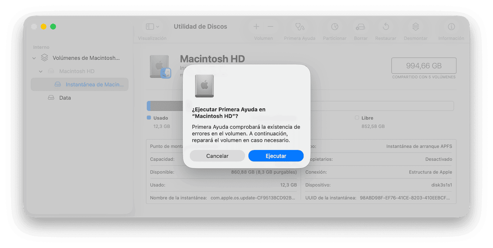Click the Restaurar icon in the toolbar
493x248 pixels.
point(386,27)
